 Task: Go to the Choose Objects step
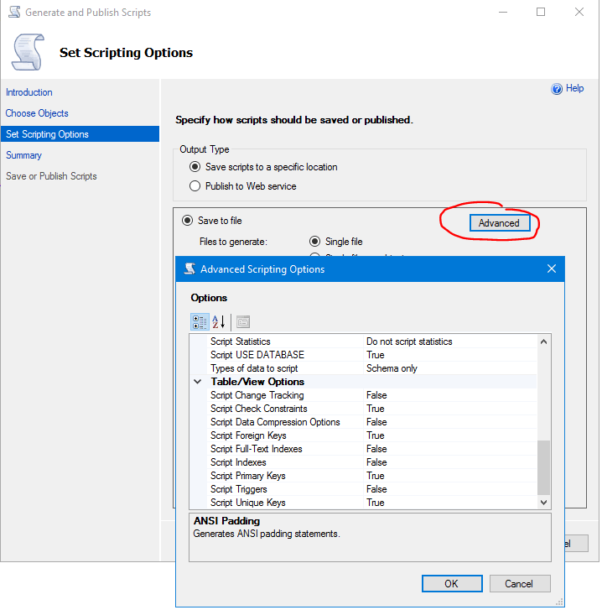[37, 113]
